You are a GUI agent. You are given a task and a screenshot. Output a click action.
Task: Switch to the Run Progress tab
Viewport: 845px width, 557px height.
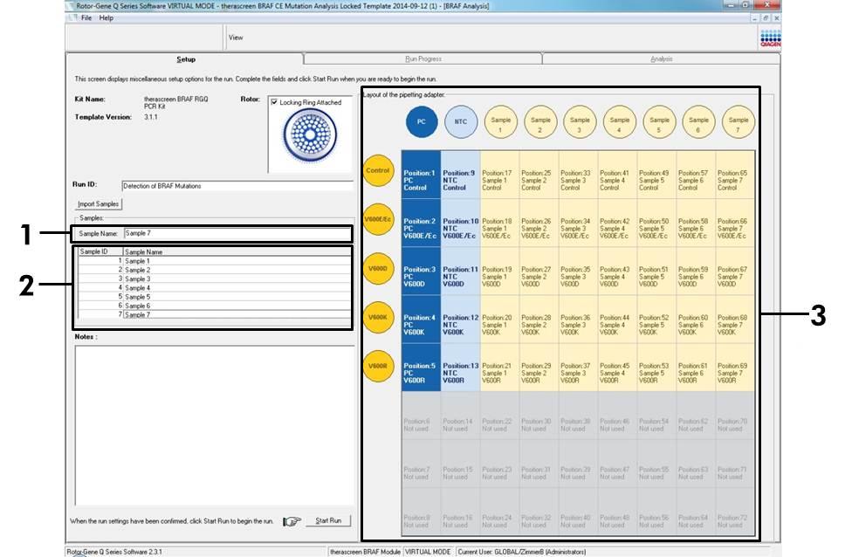point(423,58)
